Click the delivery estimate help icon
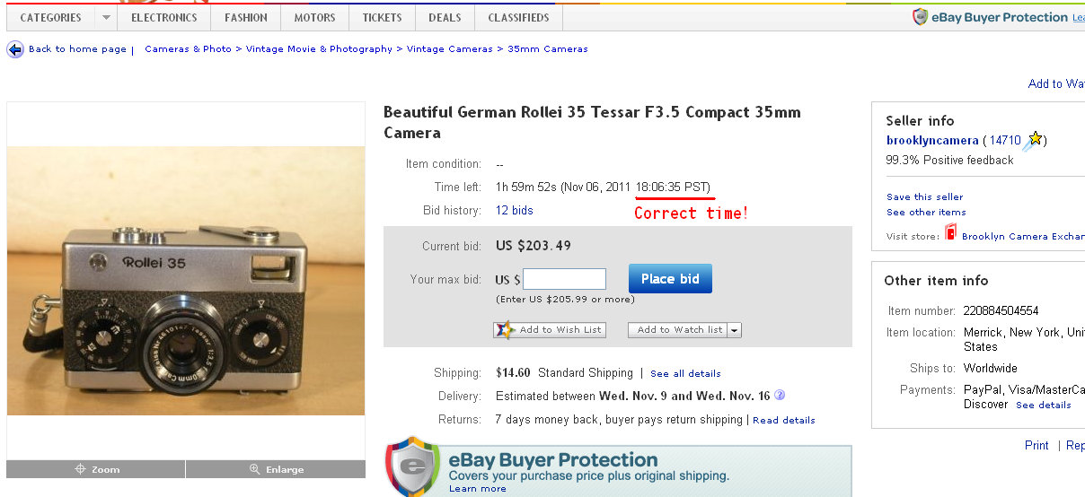Screen dimensions: 1085x497 (780, 395)
